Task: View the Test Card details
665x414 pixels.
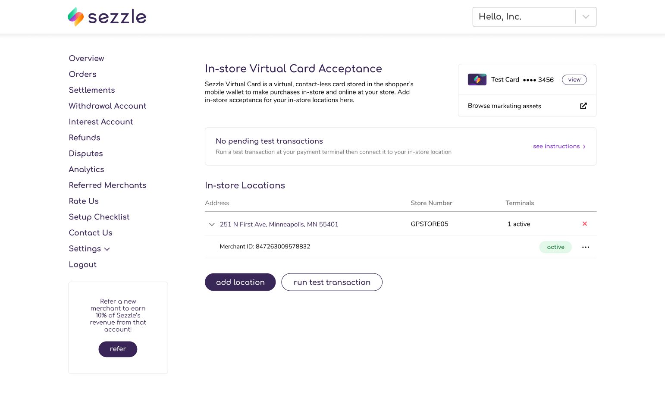Action: (x=574, y=80)
